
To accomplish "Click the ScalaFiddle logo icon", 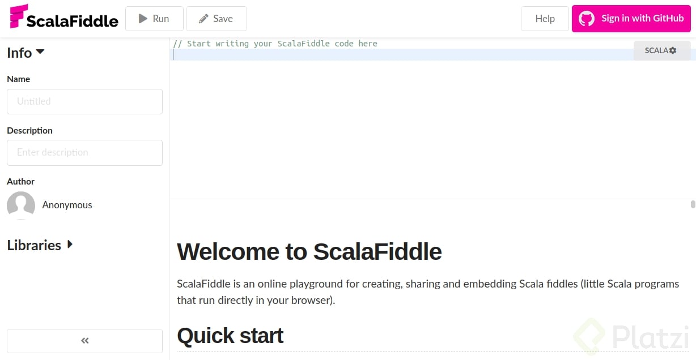I will tap(19, 16).
